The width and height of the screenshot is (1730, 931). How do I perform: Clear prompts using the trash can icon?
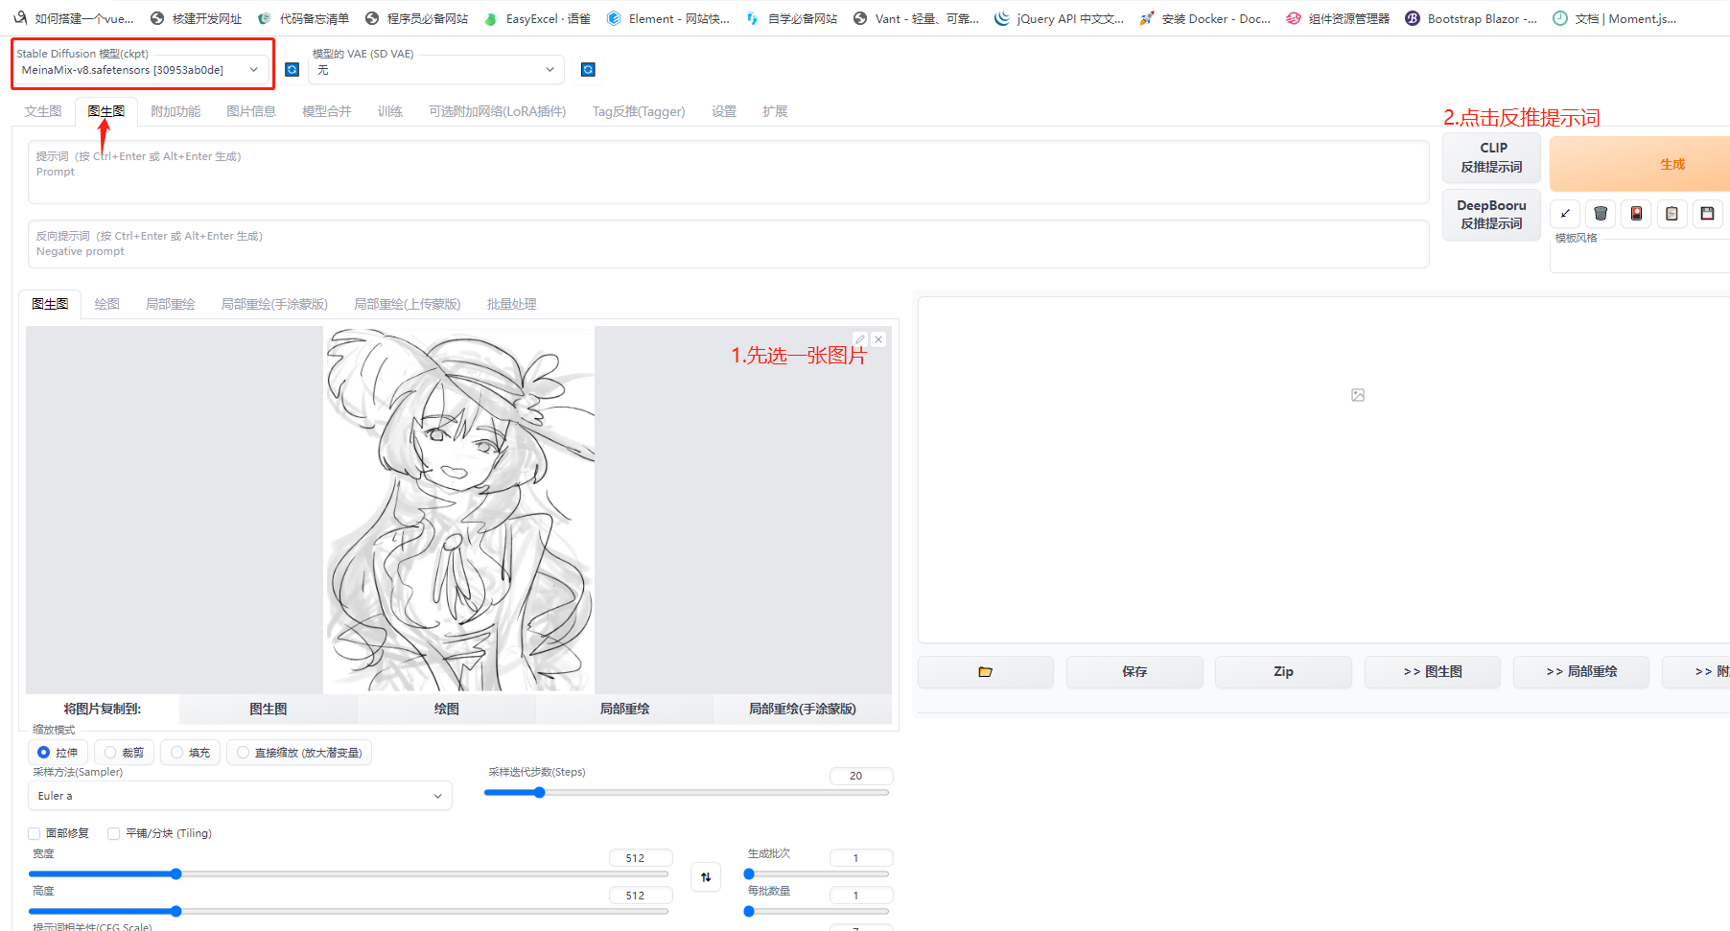click(x=1600, y=213)
